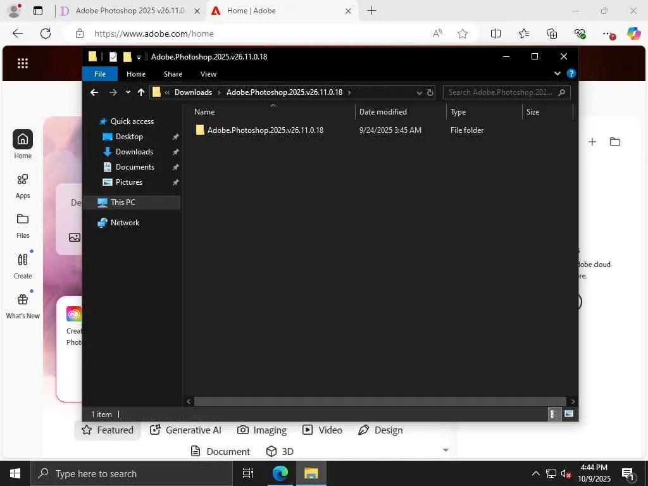Screen dimensions: 648x486
Task: Open the View ribbon tab in Explorer
Action: coord(208,74)
